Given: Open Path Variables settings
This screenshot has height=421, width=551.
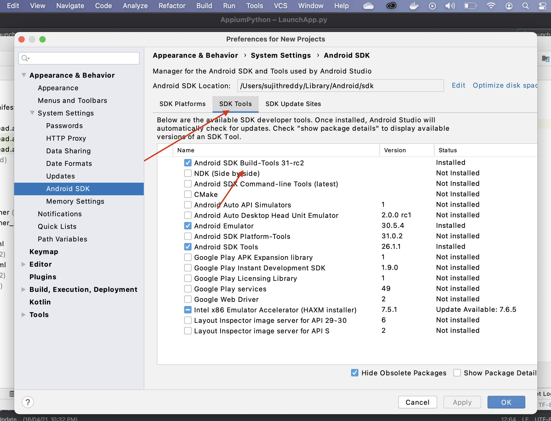Looking at the screenshot, I should [x=62, y=239].
